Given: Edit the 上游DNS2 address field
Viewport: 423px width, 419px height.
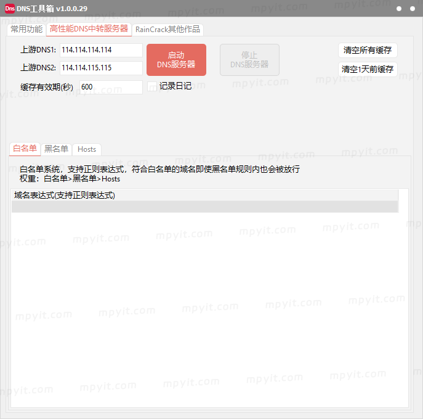Looking at the screenshot, I should (101, 68).
